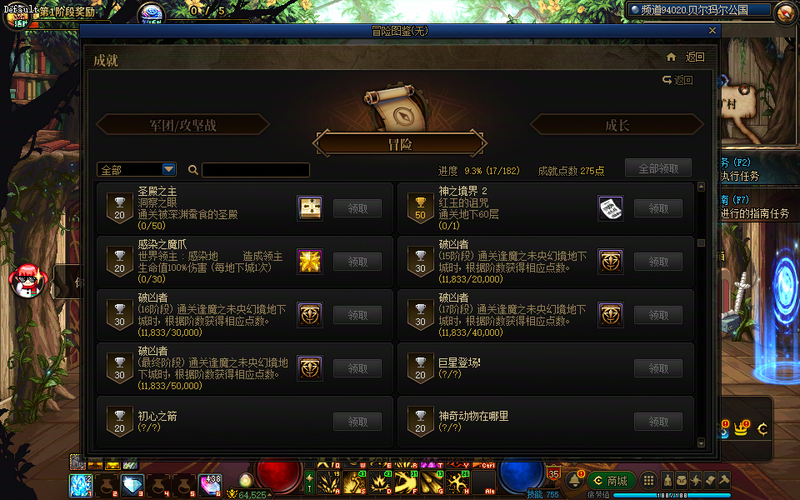Click the achievement list scrollbar thumb
The height and width of the screenshot is (500, 800).
click(701, 242)
